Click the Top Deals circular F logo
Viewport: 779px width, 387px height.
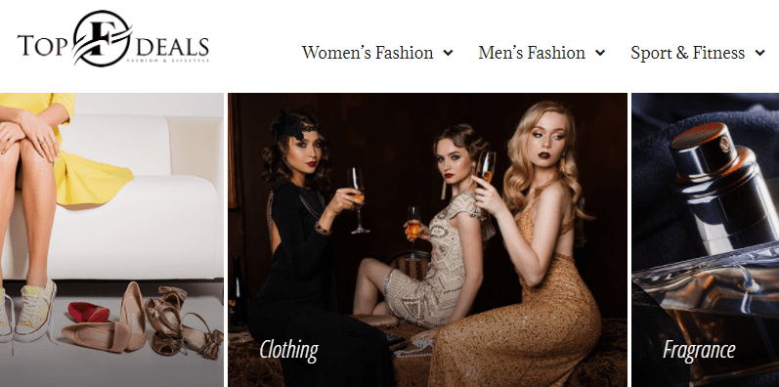point(103,38)
